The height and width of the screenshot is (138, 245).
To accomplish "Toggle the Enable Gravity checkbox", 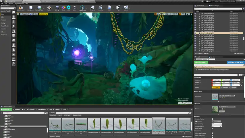I will pyautogui.click(x=212, y=129).
